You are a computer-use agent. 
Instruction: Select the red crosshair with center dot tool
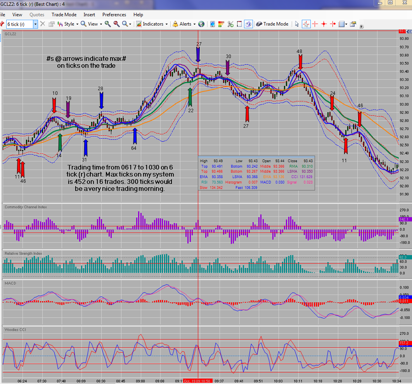[x=324, y=24]
